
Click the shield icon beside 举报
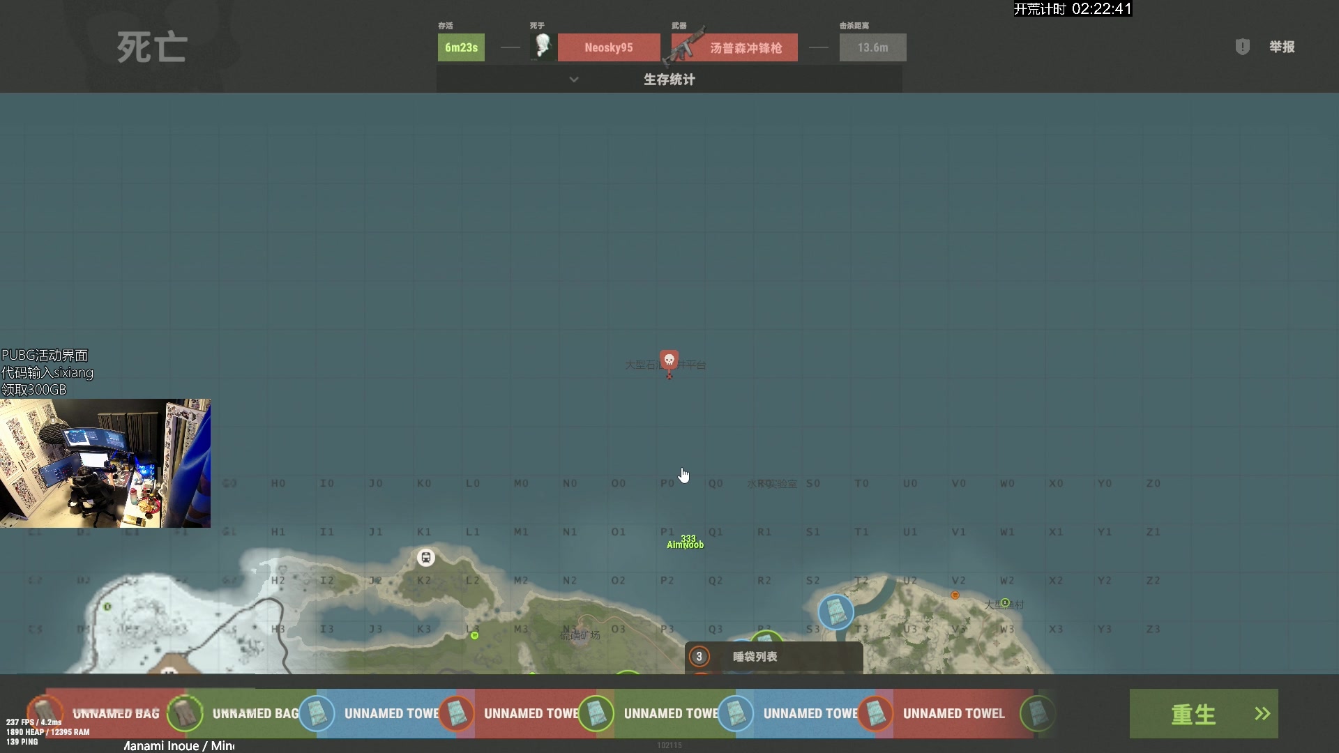pyautogui.click(x=1242, y=47)
